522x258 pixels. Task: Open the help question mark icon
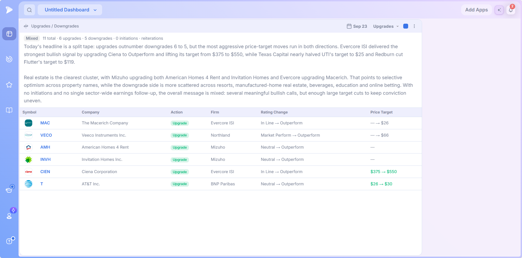point(9,241)
